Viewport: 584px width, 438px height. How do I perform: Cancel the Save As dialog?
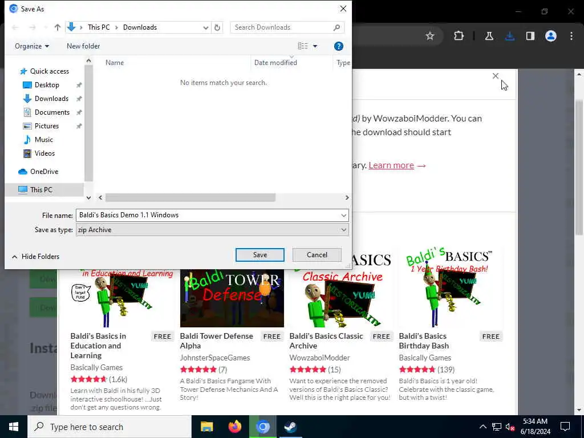[x=317, y=255]
